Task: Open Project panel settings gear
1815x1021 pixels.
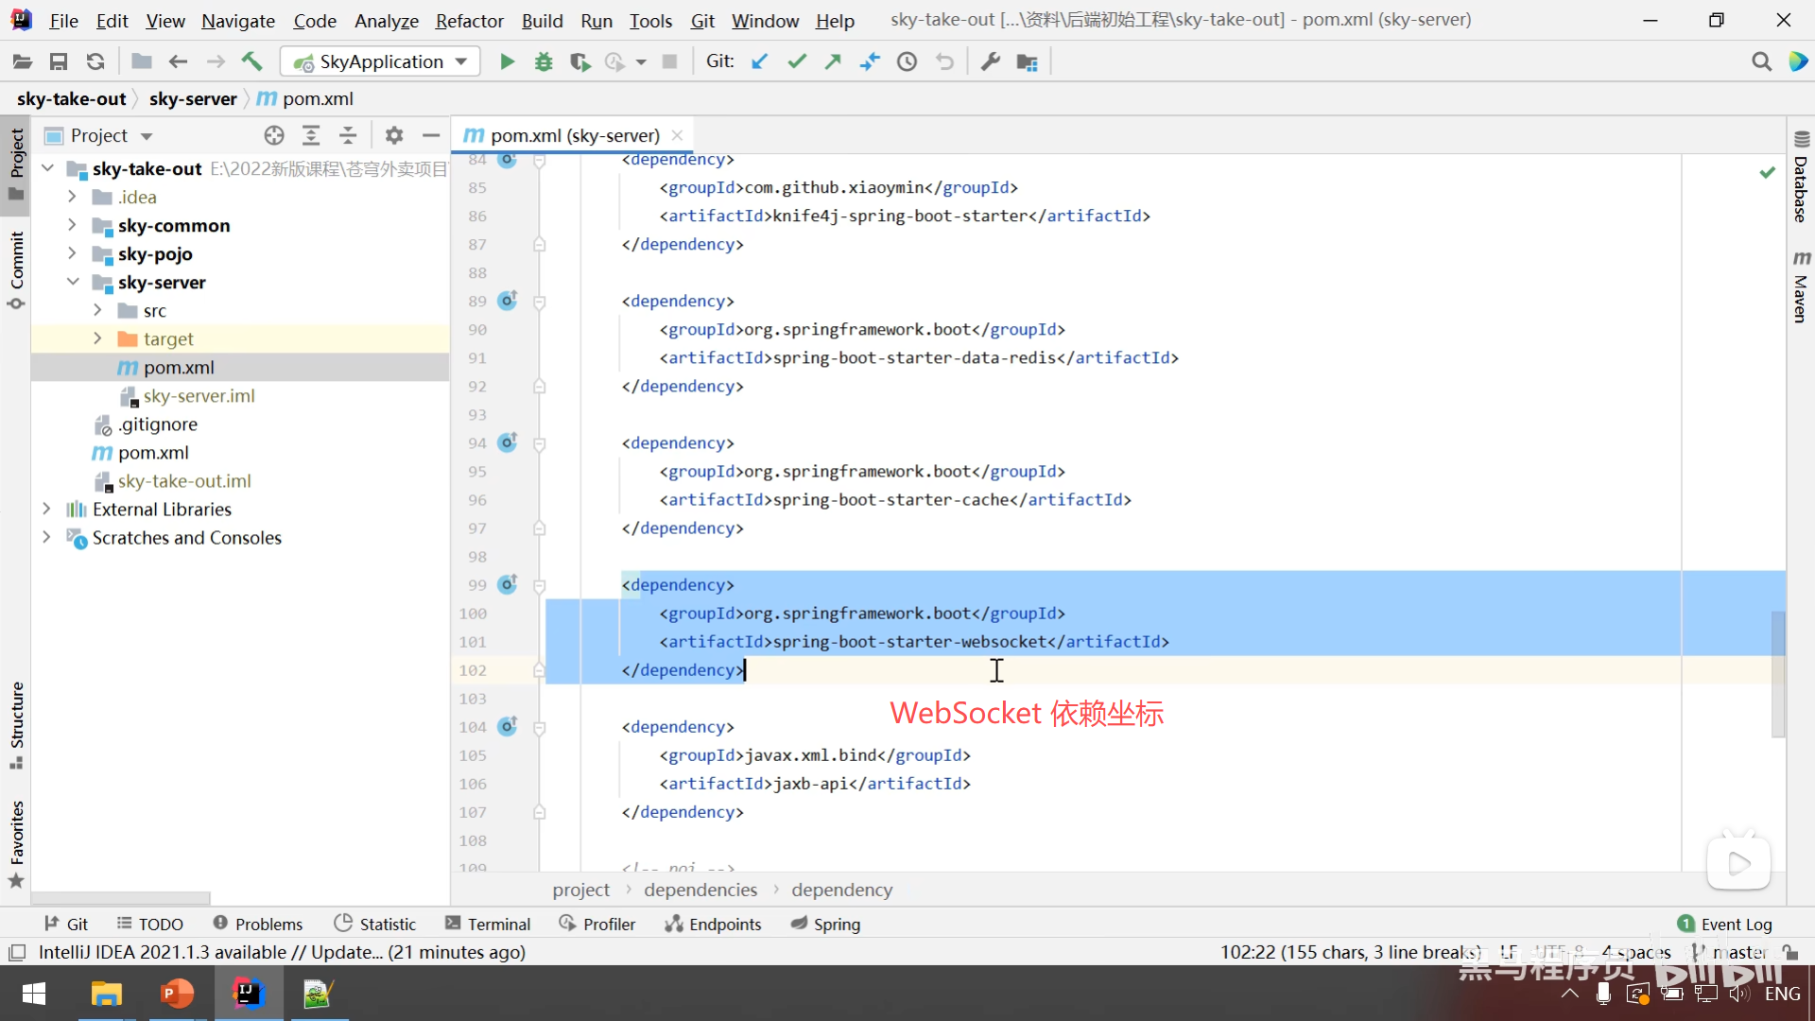Action: click(x=394, y=135)
